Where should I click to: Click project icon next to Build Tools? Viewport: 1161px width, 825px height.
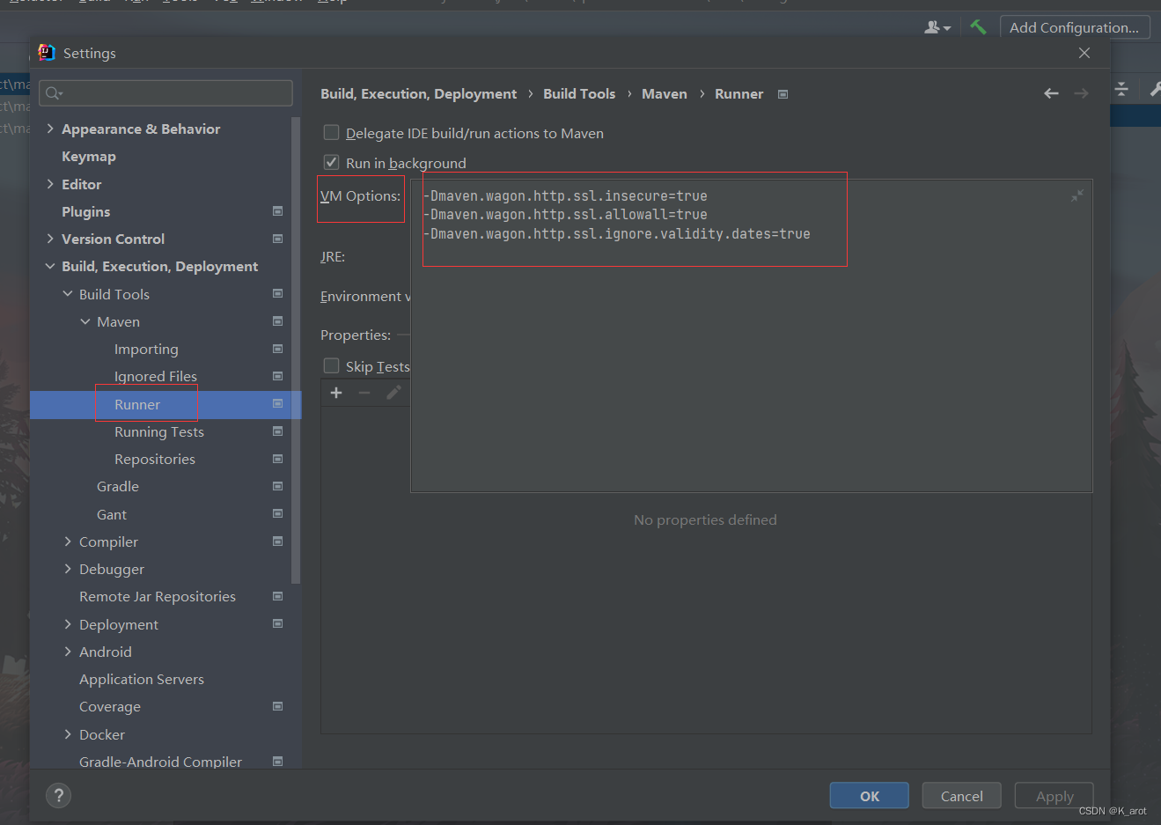pyautogui.click(x=277, y=293)
